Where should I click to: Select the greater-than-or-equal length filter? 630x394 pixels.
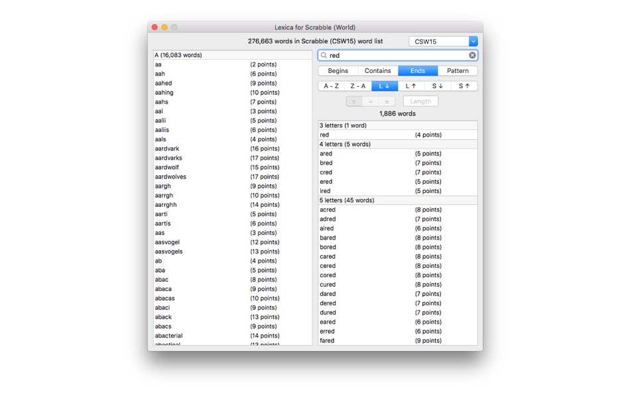pyautogui.click(x=387, y=101)
